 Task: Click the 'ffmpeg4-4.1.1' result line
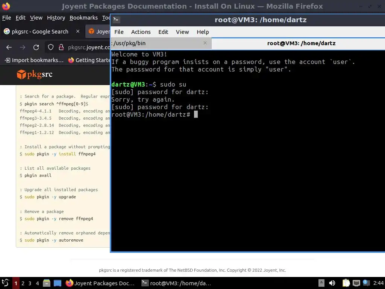65,111
